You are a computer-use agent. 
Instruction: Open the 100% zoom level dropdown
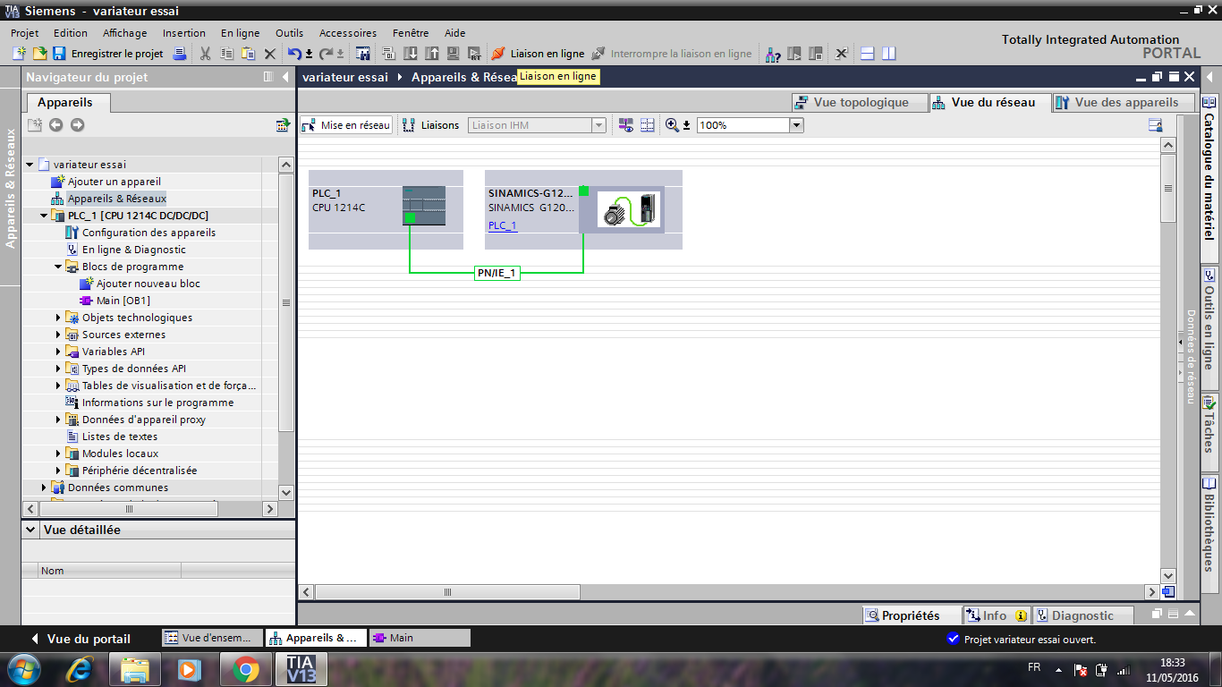(796, 125)
